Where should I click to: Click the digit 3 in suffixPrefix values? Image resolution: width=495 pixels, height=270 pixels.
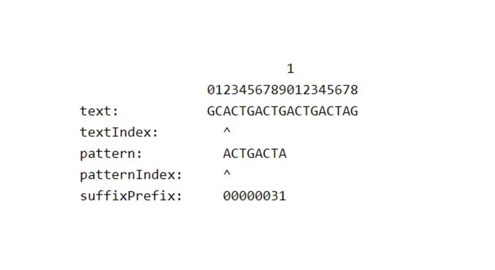[x=274, y=196]
